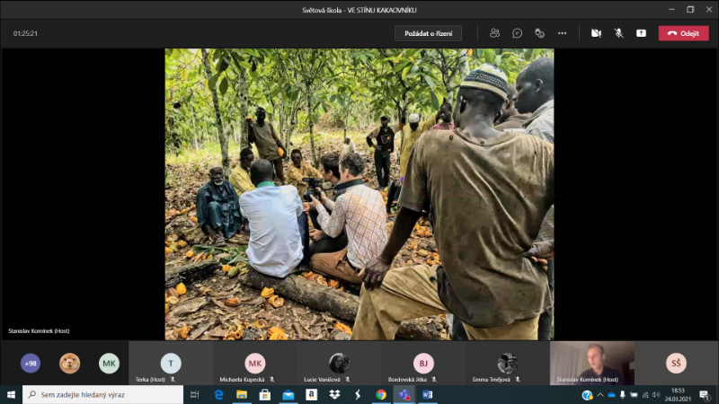Click the Windows search box
The height and width of the screenshot is (404, 719).
[x=103, y=394]
